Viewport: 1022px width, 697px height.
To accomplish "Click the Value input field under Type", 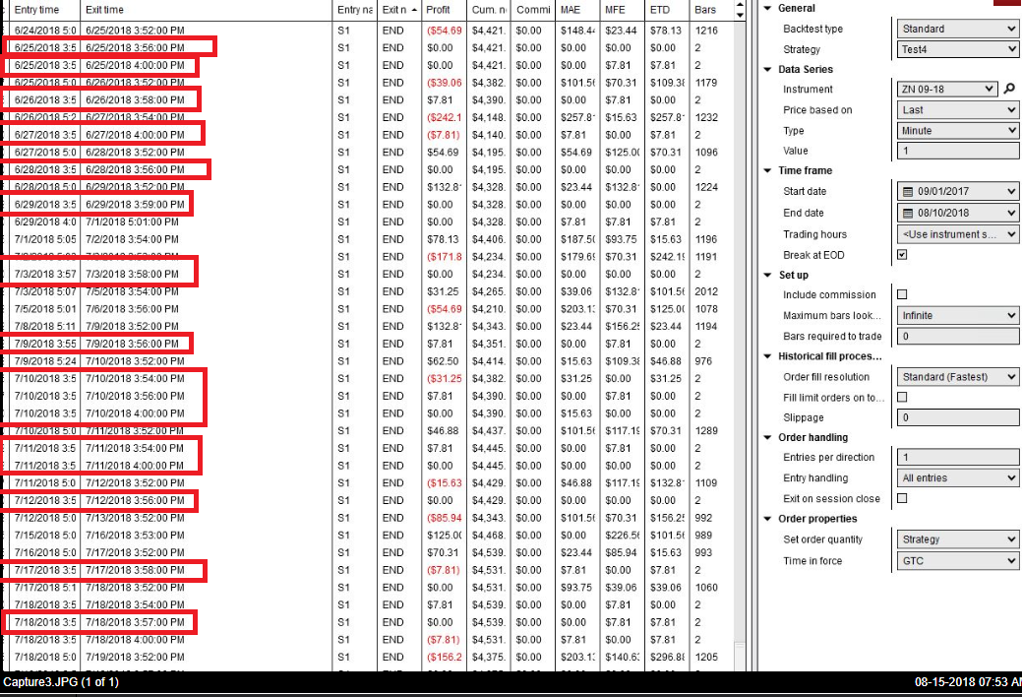I will pyautogui.click(x=957, y=151).
